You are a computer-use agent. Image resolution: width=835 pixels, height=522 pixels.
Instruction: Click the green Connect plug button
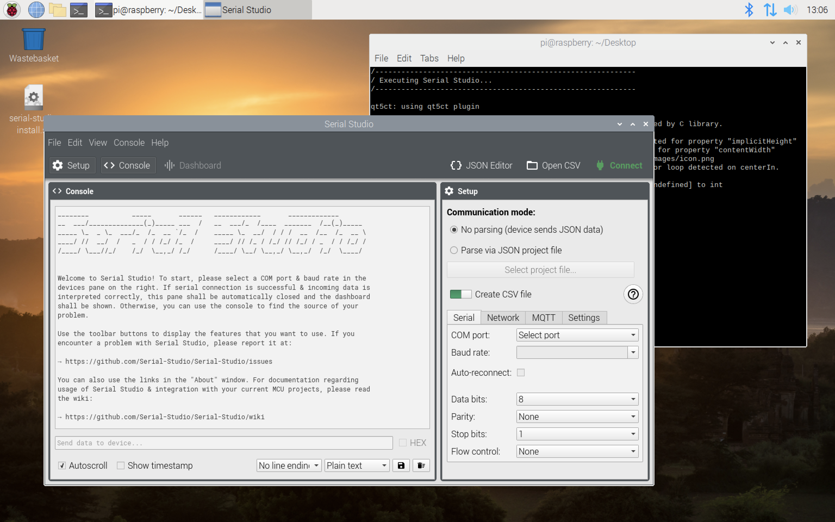click(x=619, y=165)
